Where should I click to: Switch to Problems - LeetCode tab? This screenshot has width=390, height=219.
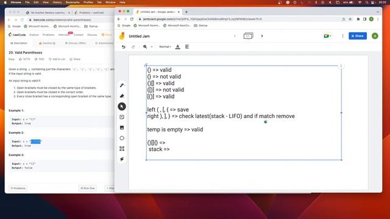click(x=91, y=13)
